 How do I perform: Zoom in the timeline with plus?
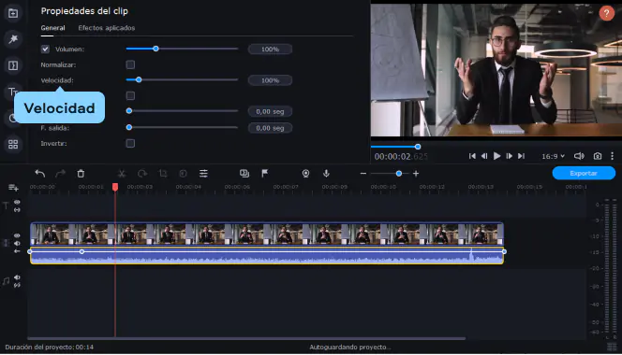416,174
